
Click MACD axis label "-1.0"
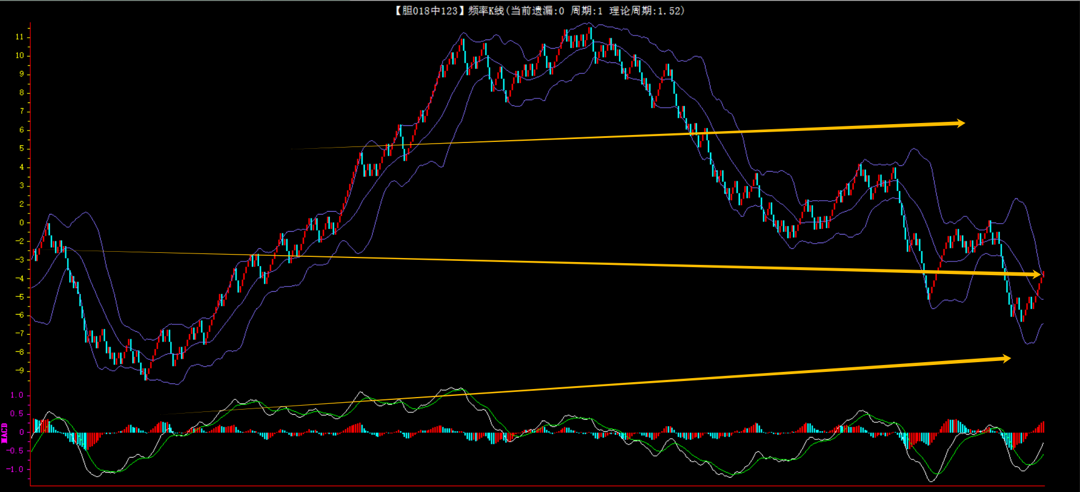pyautogui.click(x=15, y=469)
